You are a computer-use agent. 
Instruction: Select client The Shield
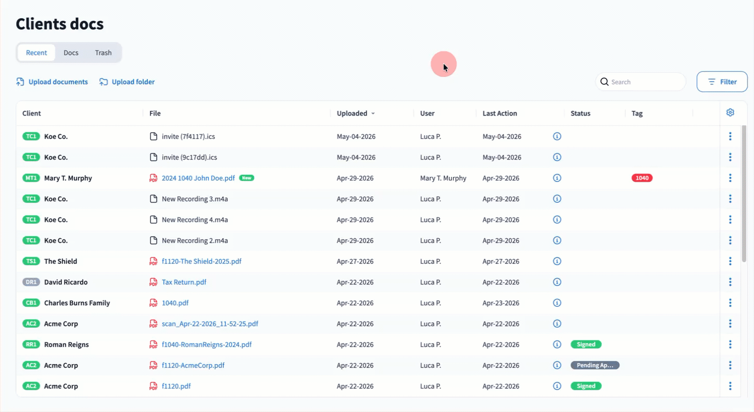[60, 261]
